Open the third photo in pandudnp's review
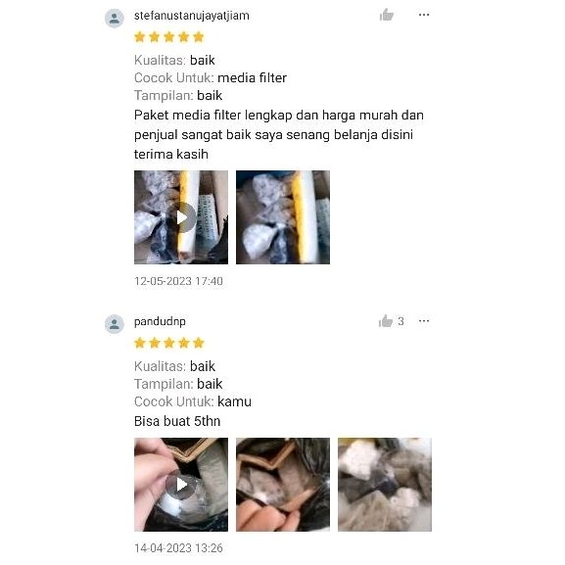Viewport: 565px width, 565px height. coord(385,485)
